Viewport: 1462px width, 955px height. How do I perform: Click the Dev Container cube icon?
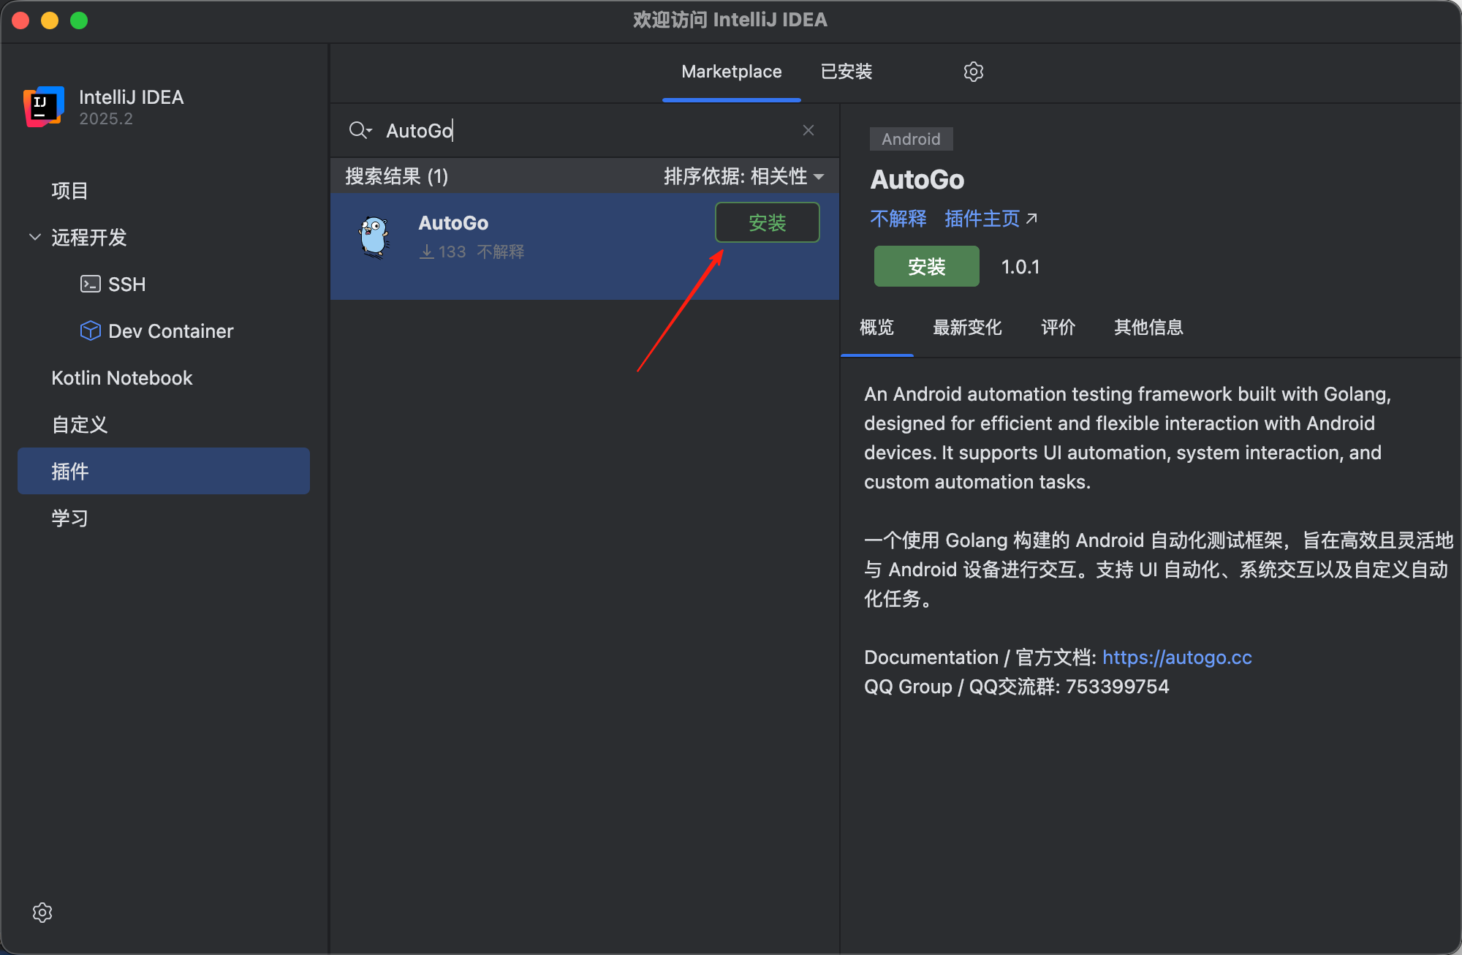pyautogui.click(x=90, y=331)
